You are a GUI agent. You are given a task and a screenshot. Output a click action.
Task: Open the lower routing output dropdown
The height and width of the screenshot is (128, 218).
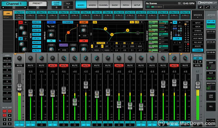(x=180, y=50)
